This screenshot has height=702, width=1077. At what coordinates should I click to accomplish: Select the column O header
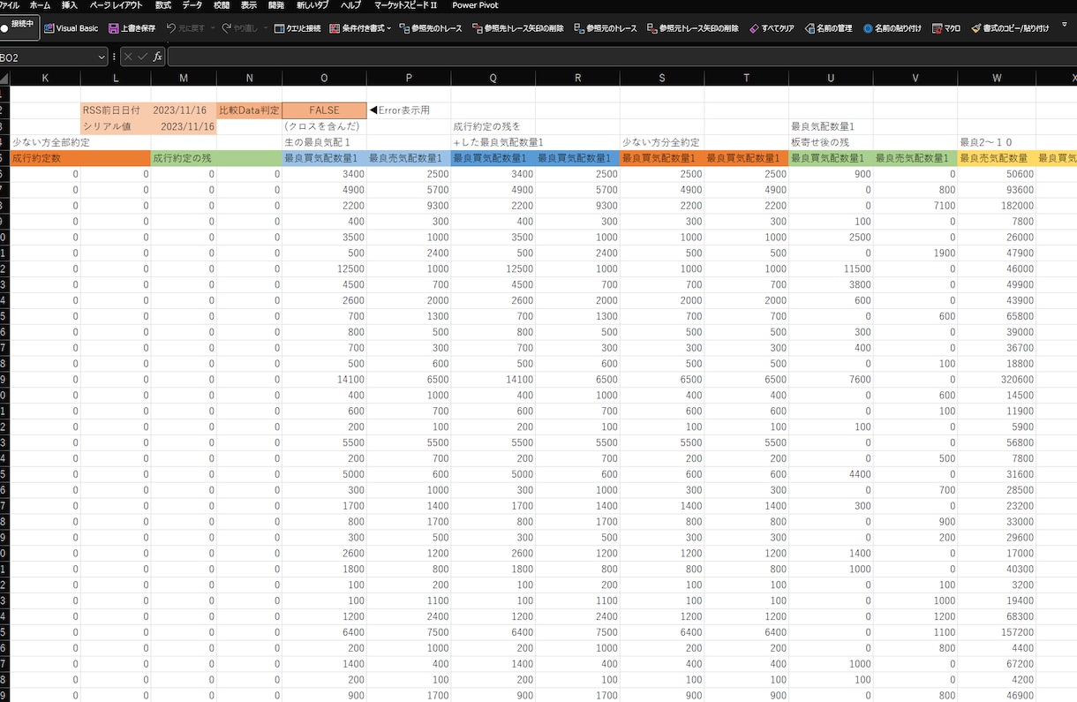pos(324,79)
